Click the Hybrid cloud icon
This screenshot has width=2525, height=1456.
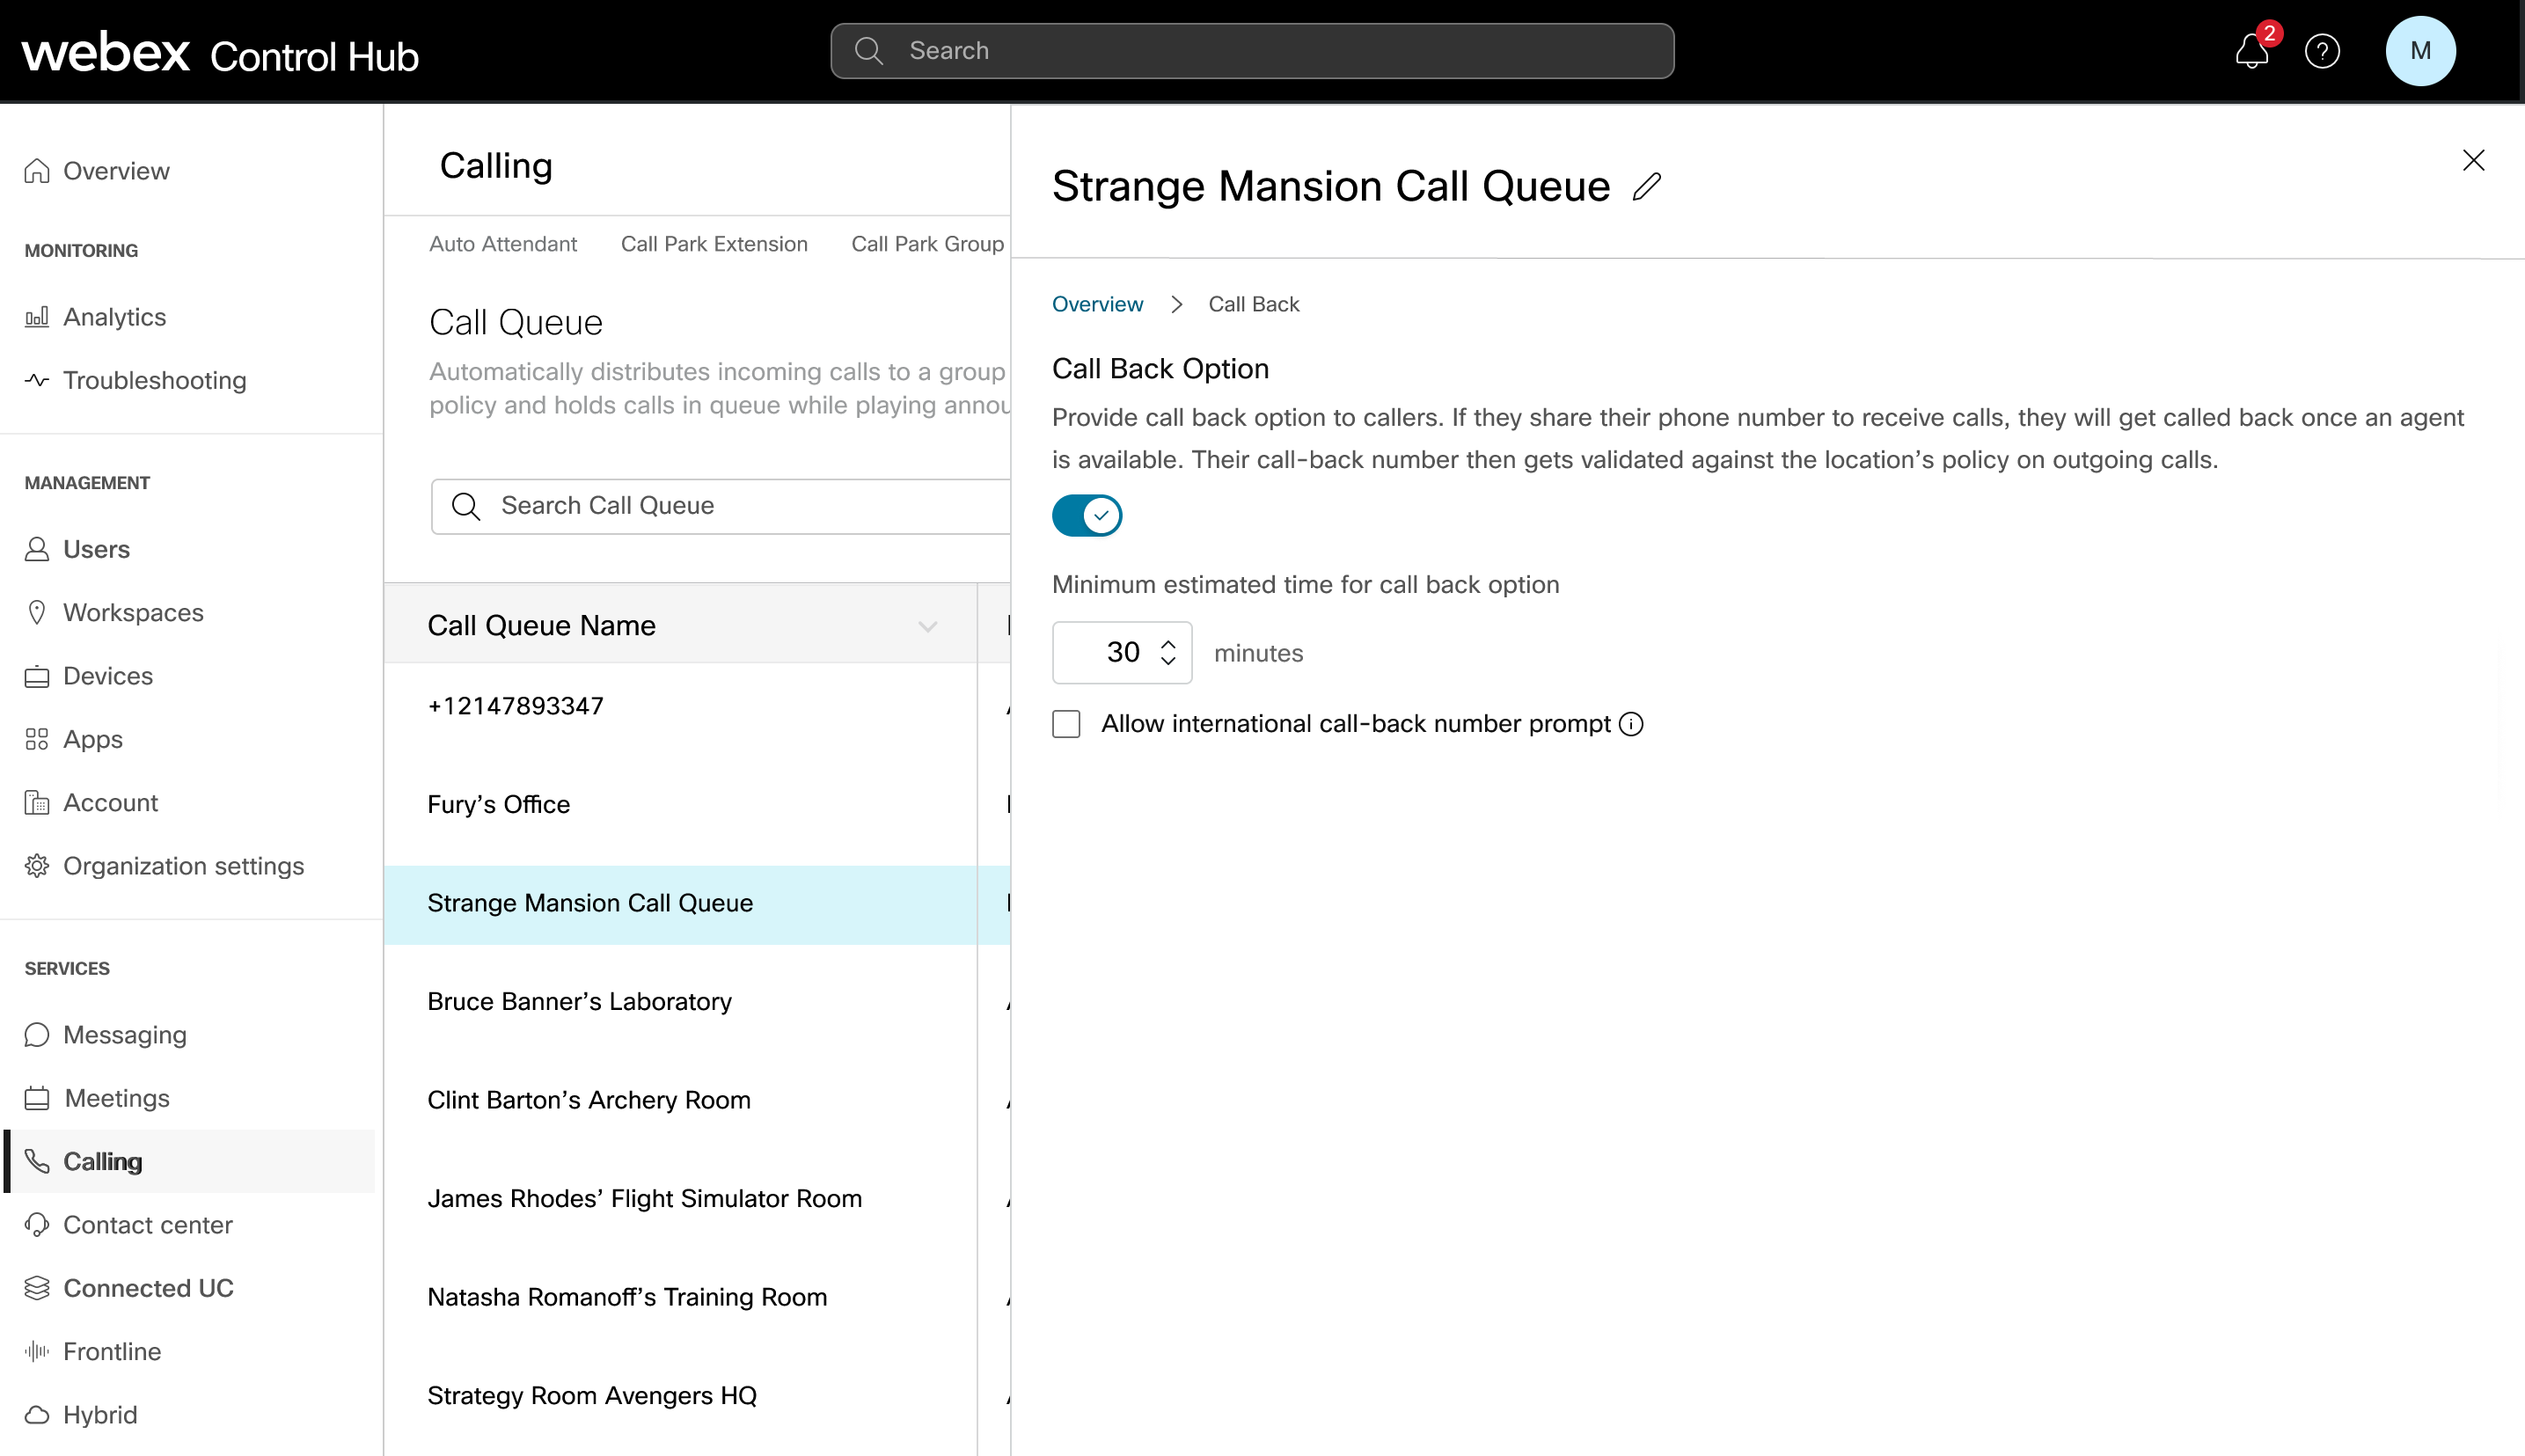37,1415
